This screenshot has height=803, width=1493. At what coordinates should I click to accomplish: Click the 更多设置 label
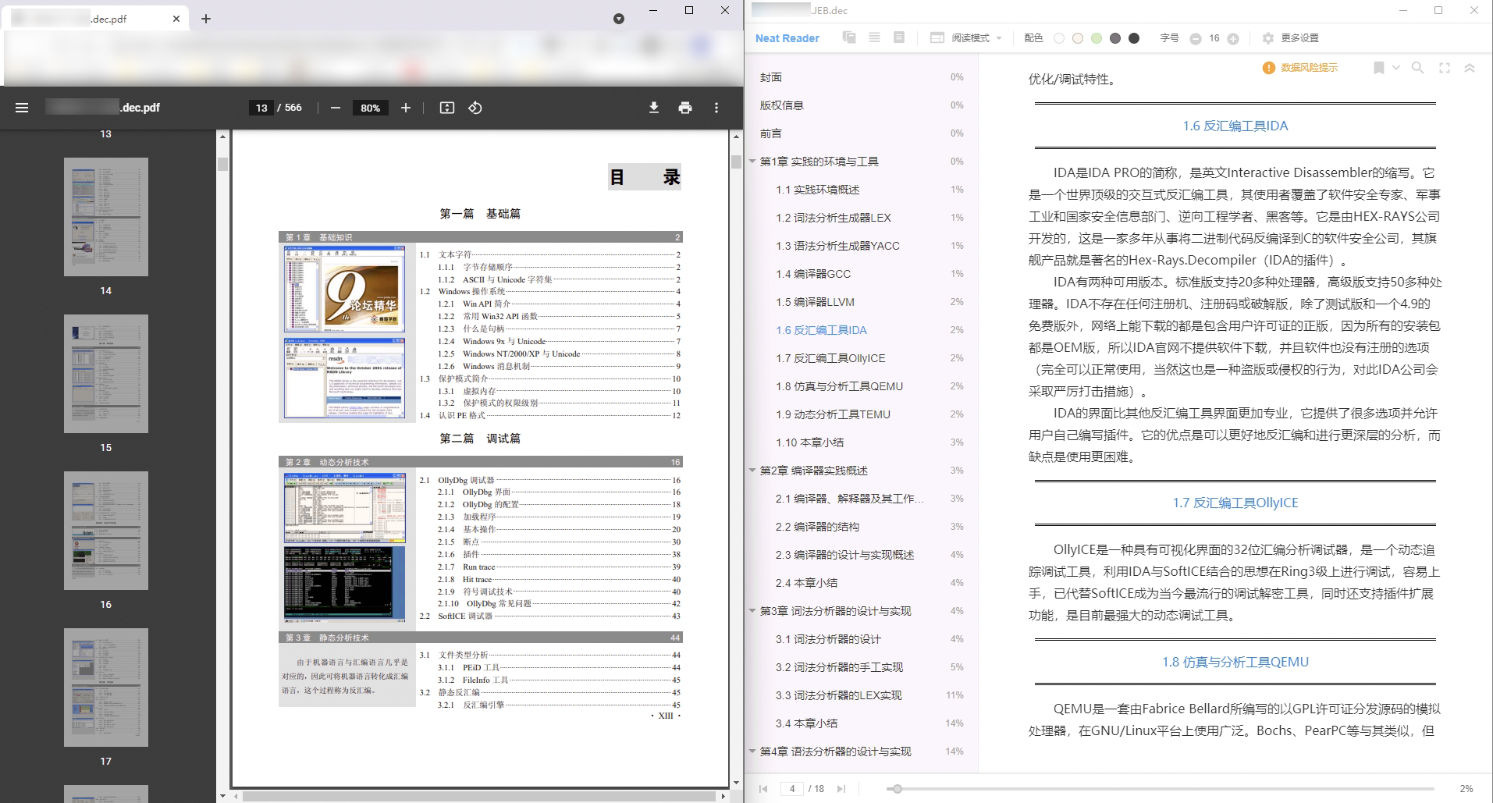pyautogui.click(x=1300, y=38)
